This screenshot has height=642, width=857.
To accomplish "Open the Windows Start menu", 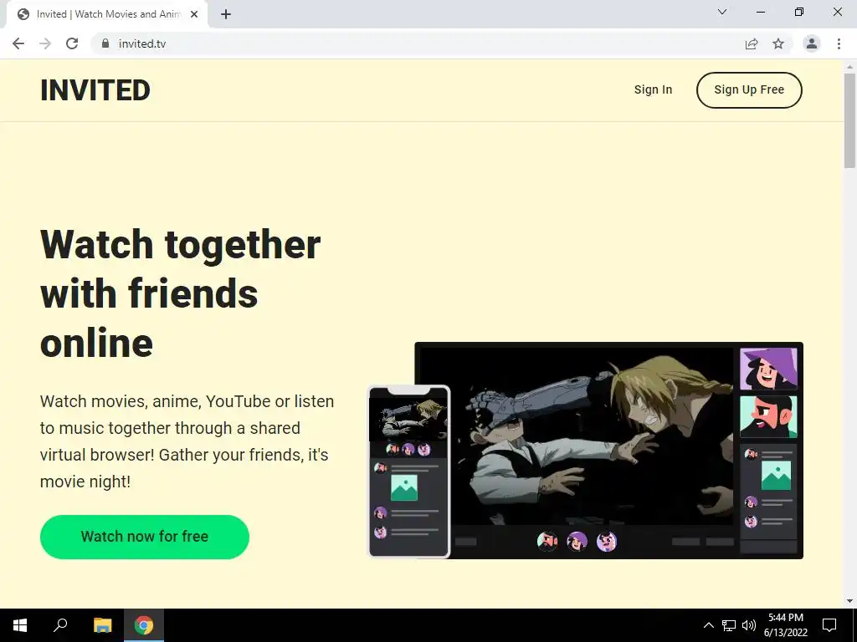I will (20, 625).
